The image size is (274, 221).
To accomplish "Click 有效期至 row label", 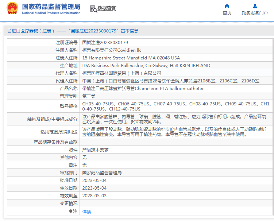I will pos(69,196).
